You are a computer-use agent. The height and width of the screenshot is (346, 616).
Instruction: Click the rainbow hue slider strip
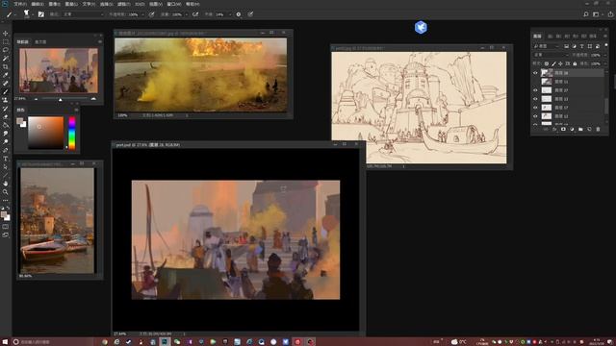(72, 133)
